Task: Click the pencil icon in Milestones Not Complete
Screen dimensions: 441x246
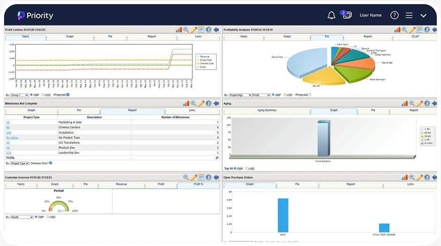Action: tap(201, 104)
